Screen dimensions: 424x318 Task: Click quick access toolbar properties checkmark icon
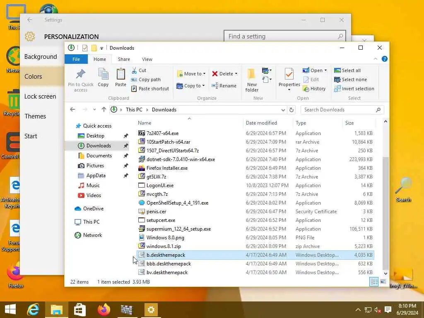click(x=84, y=48)
